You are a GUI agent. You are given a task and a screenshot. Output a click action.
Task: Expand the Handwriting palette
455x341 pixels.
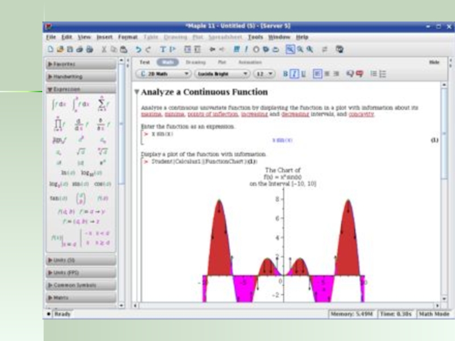(81, 77)
